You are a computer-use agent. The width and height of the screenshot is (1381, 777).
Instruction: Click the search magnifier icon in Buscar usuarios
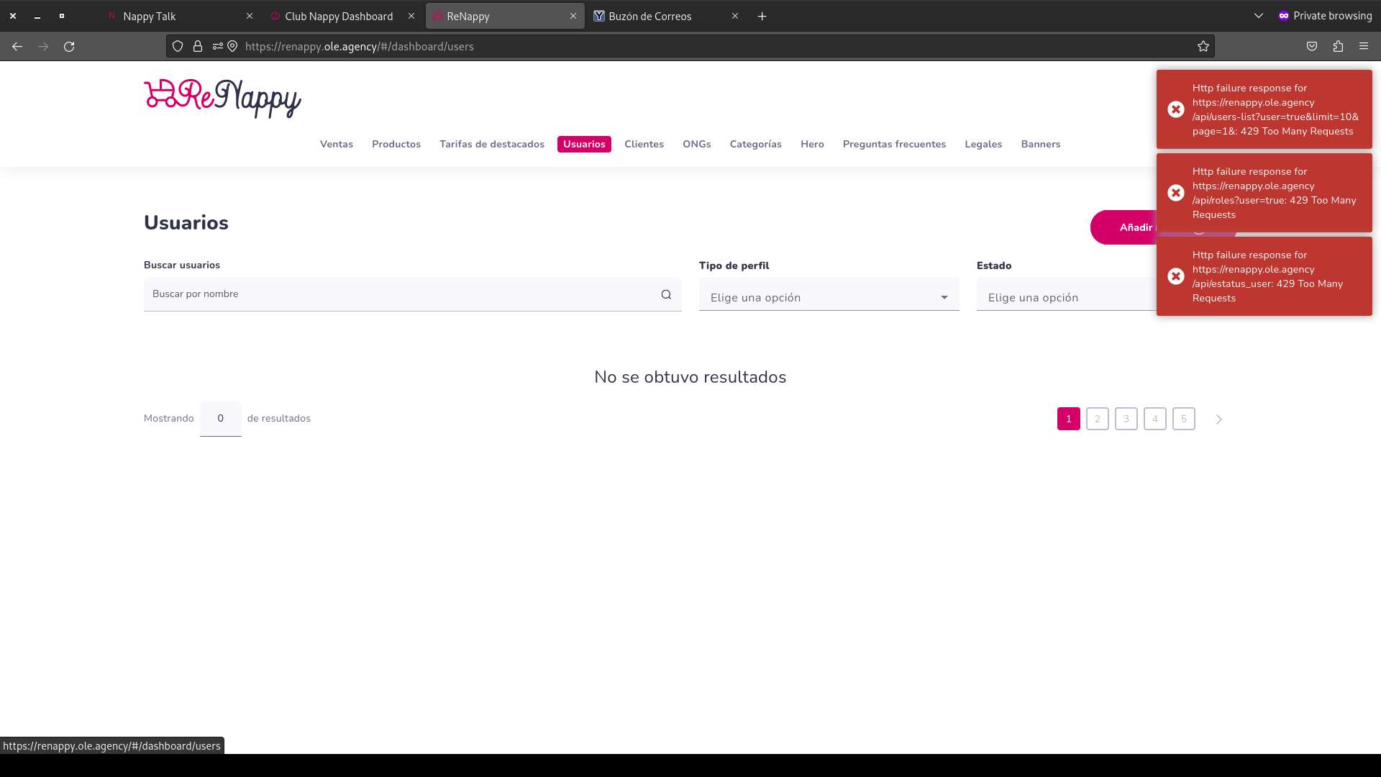(666, 294)
